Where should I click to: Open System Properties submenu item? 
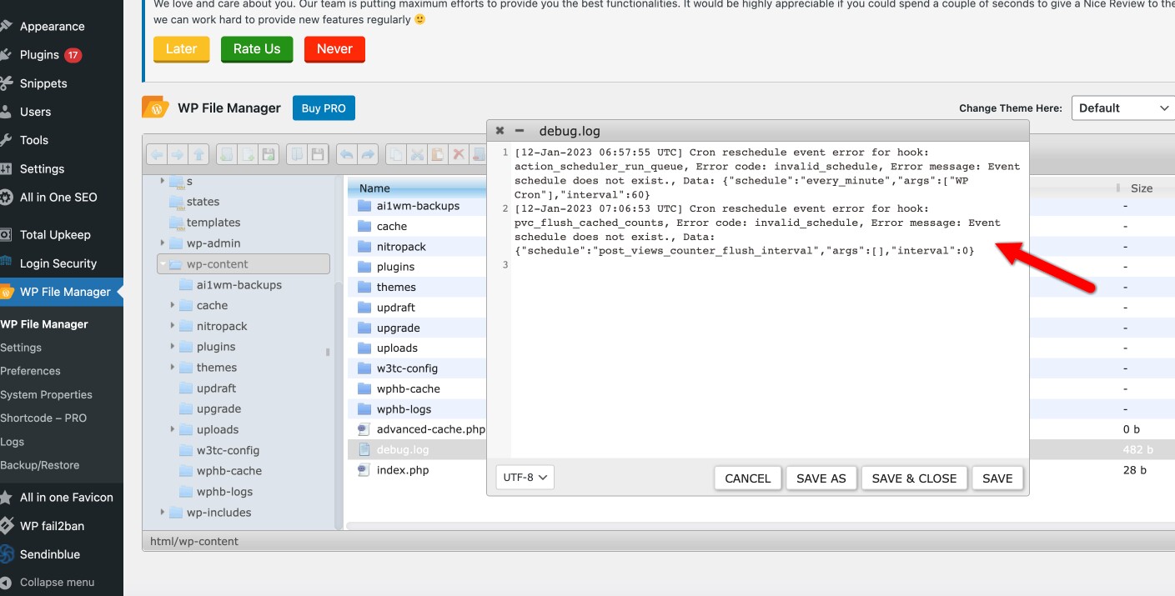pyautogui.click(x=46, y=394)
